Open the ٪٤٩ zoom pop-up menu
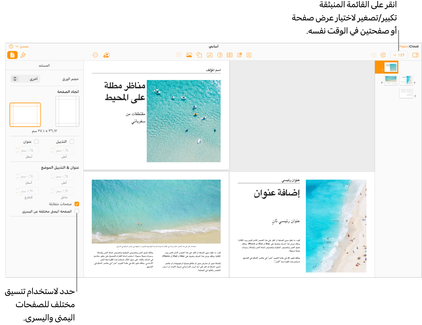The image size is (422, 325). (x=399, y=55)
